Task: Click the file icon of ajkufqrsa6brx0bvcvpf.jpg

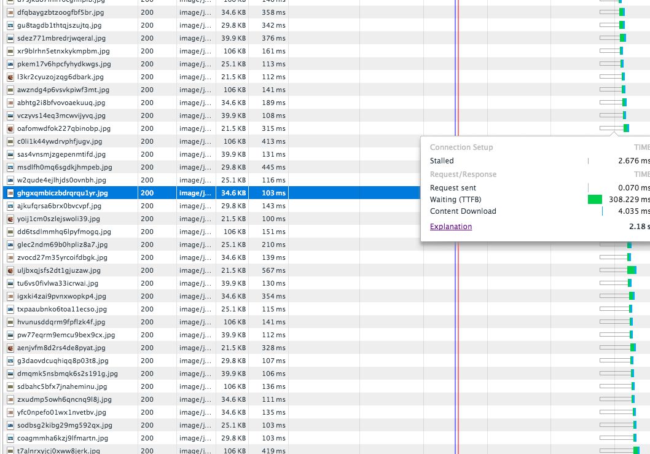Action: click(x=10, y=206)
